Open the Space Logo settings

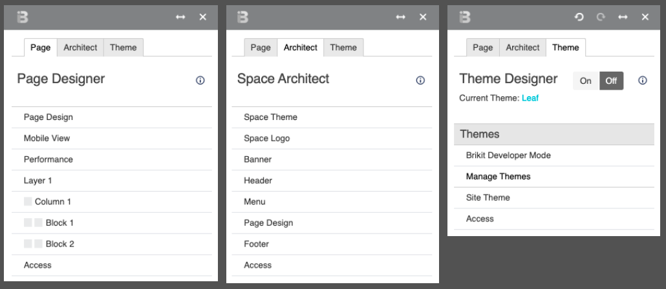point(332,139)
